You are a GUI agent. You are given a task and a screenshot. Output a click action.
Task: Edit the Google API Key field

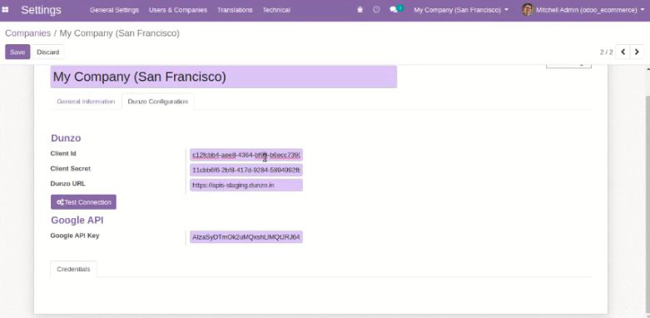(x=246, y=237)
